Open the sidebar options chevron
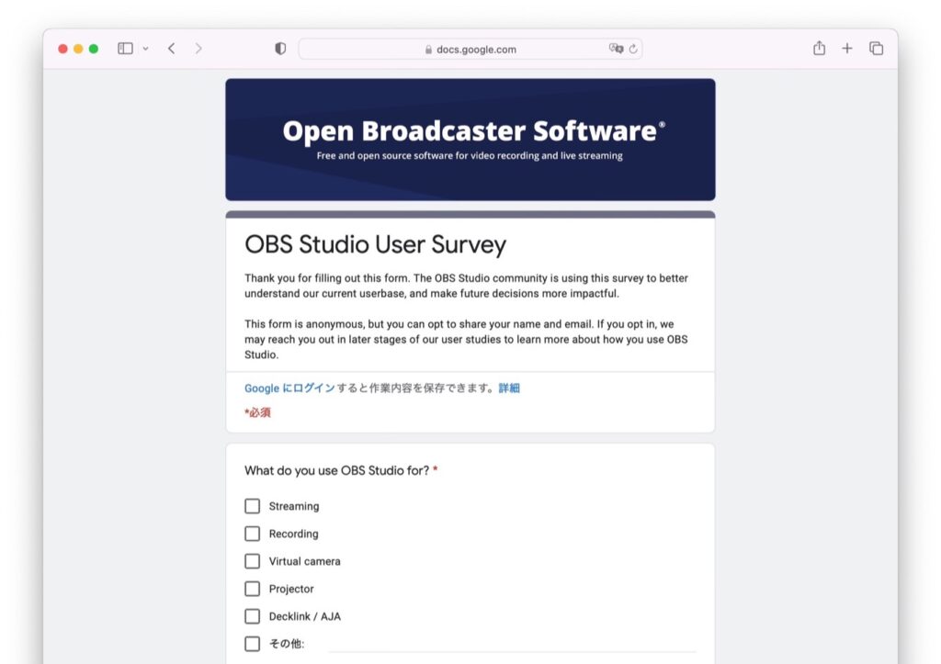Viewport: 941px width, 664px height. (x=144, y=48)
